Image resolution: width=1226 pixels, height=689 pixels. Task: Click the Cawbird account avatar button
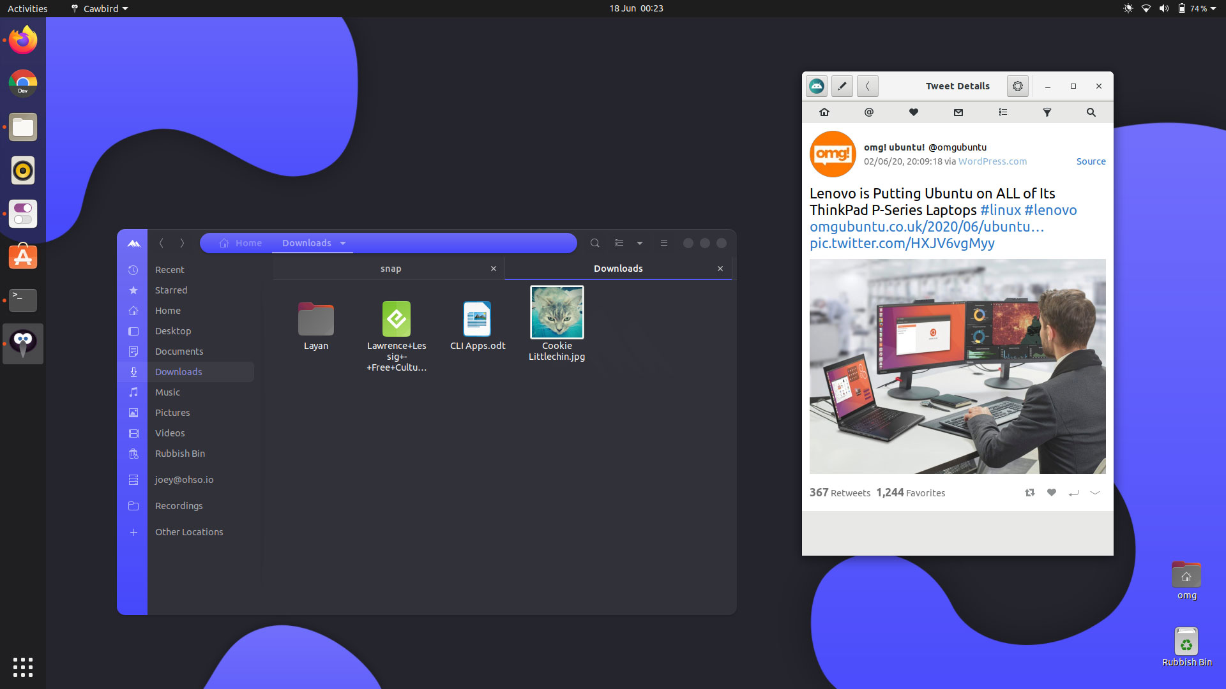tap(817, 86)
